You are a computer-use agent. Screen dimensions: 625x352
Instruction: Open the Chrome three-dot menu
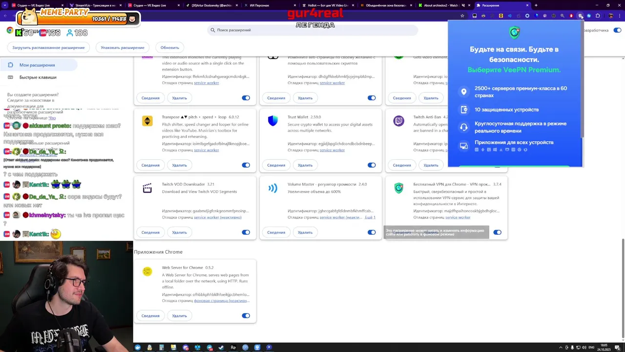tap(620, 16)
